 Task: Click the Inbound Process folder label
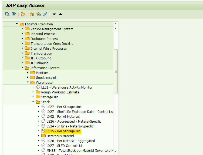click(x=43, y=34)
